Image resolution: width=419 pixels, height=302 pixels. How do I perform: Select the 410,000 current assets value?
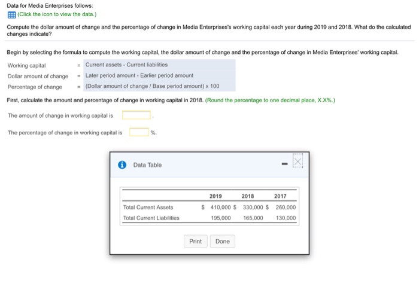tap(220, 207)
